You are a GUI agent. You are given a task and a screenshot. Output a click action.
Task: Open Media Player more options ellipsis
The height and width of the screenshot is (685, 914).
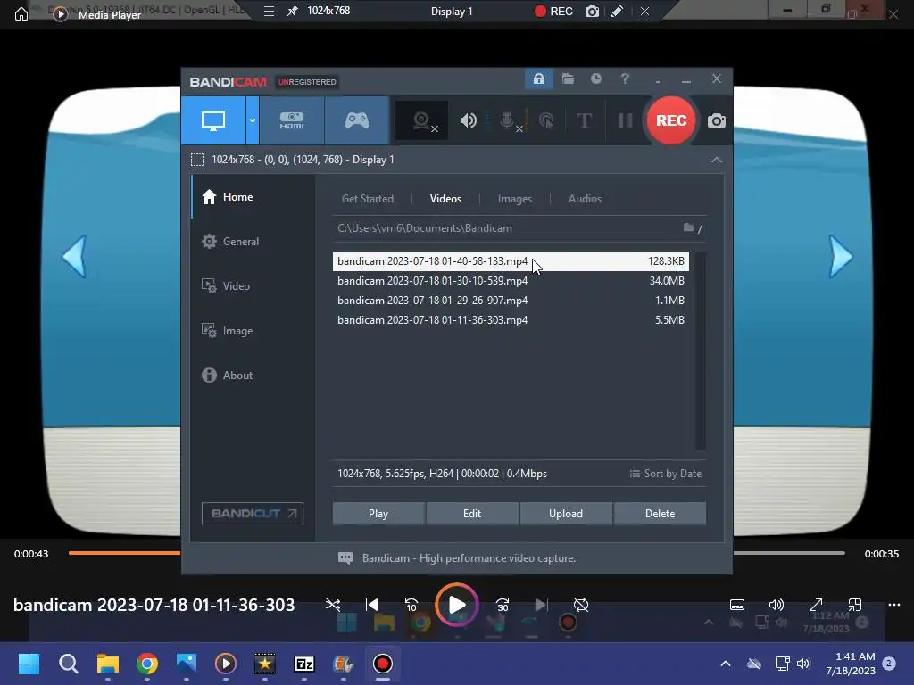[894, 605]
